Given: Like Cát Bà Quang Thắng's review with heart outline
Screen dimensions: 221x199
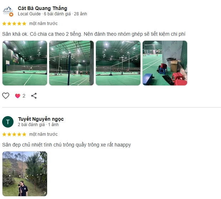Looking at the screenshot, I should (x=6, y=96).
